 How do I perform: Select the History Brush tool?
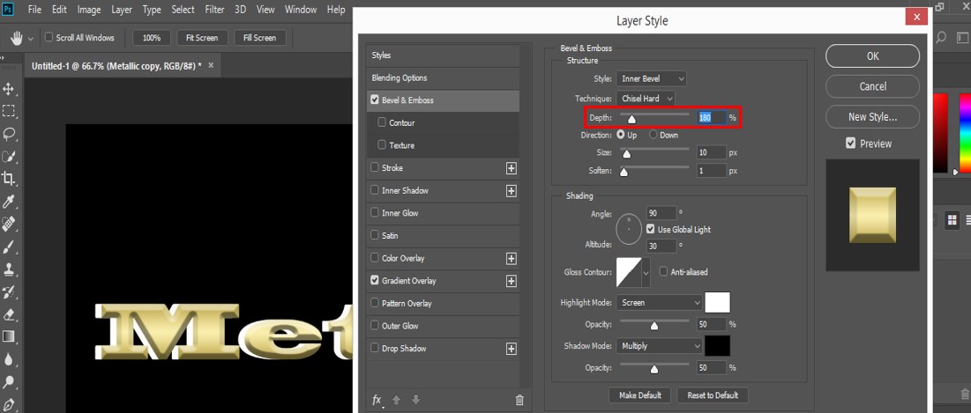9,291
